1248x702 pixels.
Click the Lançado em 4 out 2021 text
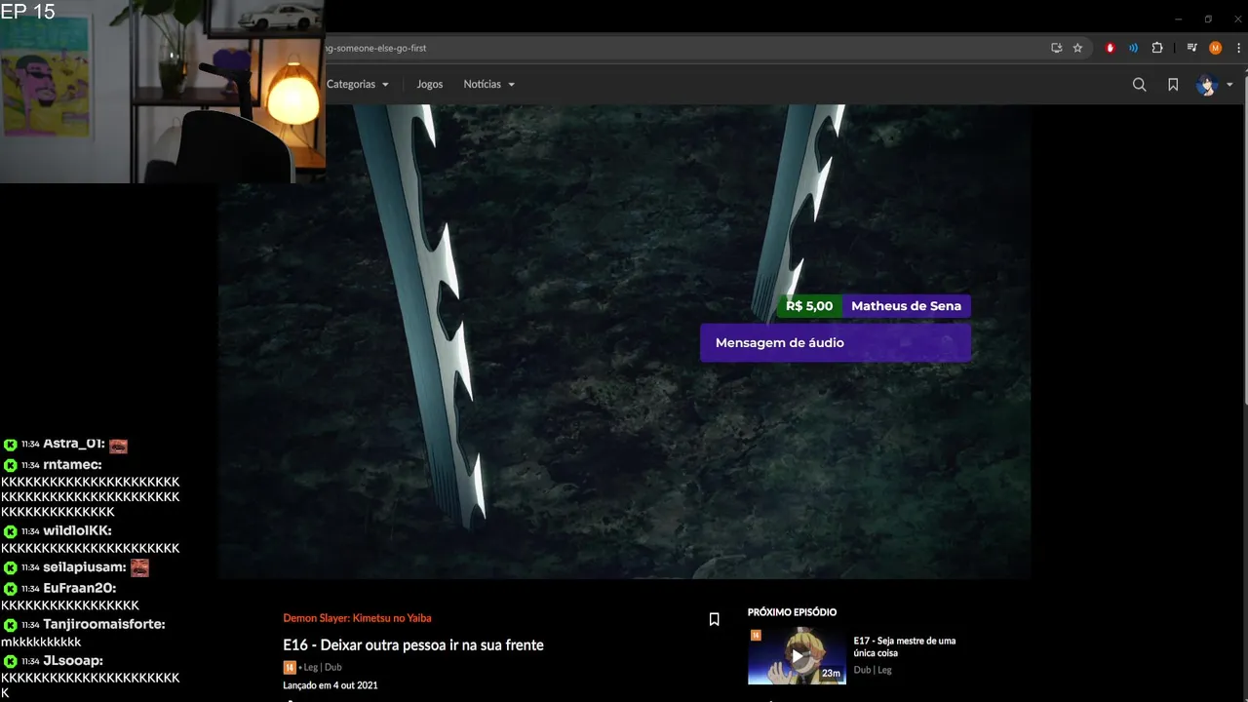331,685
